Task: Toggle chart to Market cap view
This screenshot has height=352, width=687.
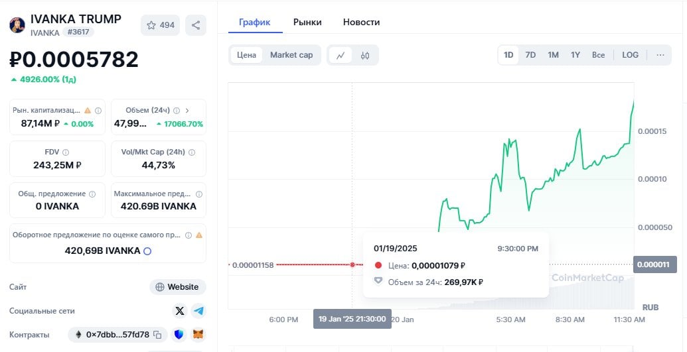Action: coord(291,55)
